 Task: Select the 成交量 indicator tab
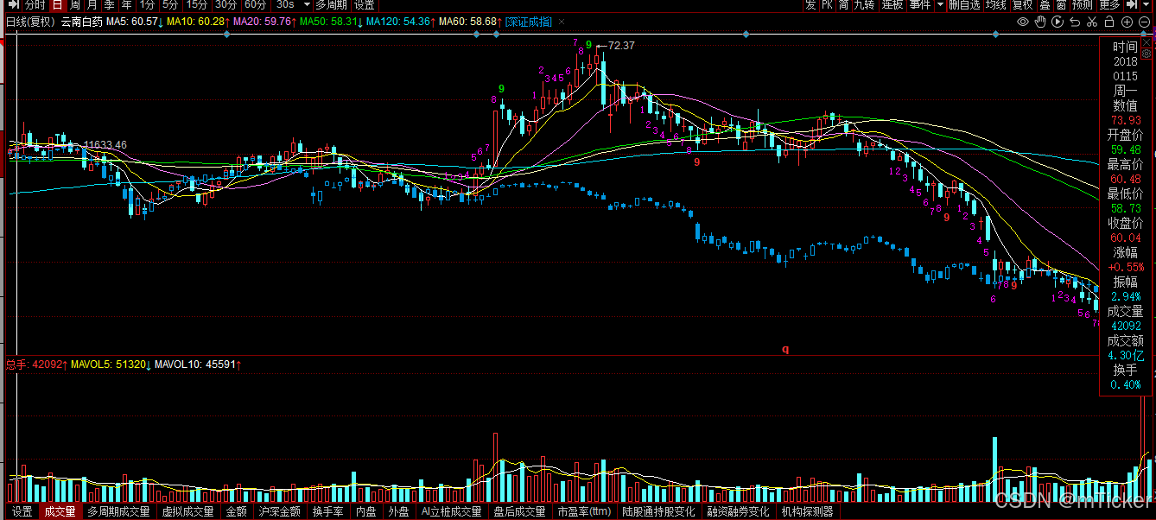tap(60, 511)
